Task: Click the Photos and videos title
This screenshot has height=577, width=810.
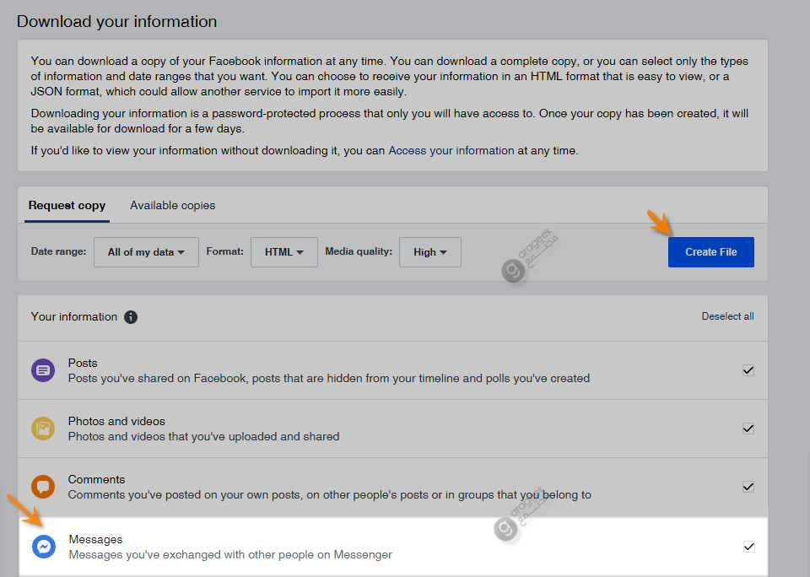Action: (x=116, y=421)
